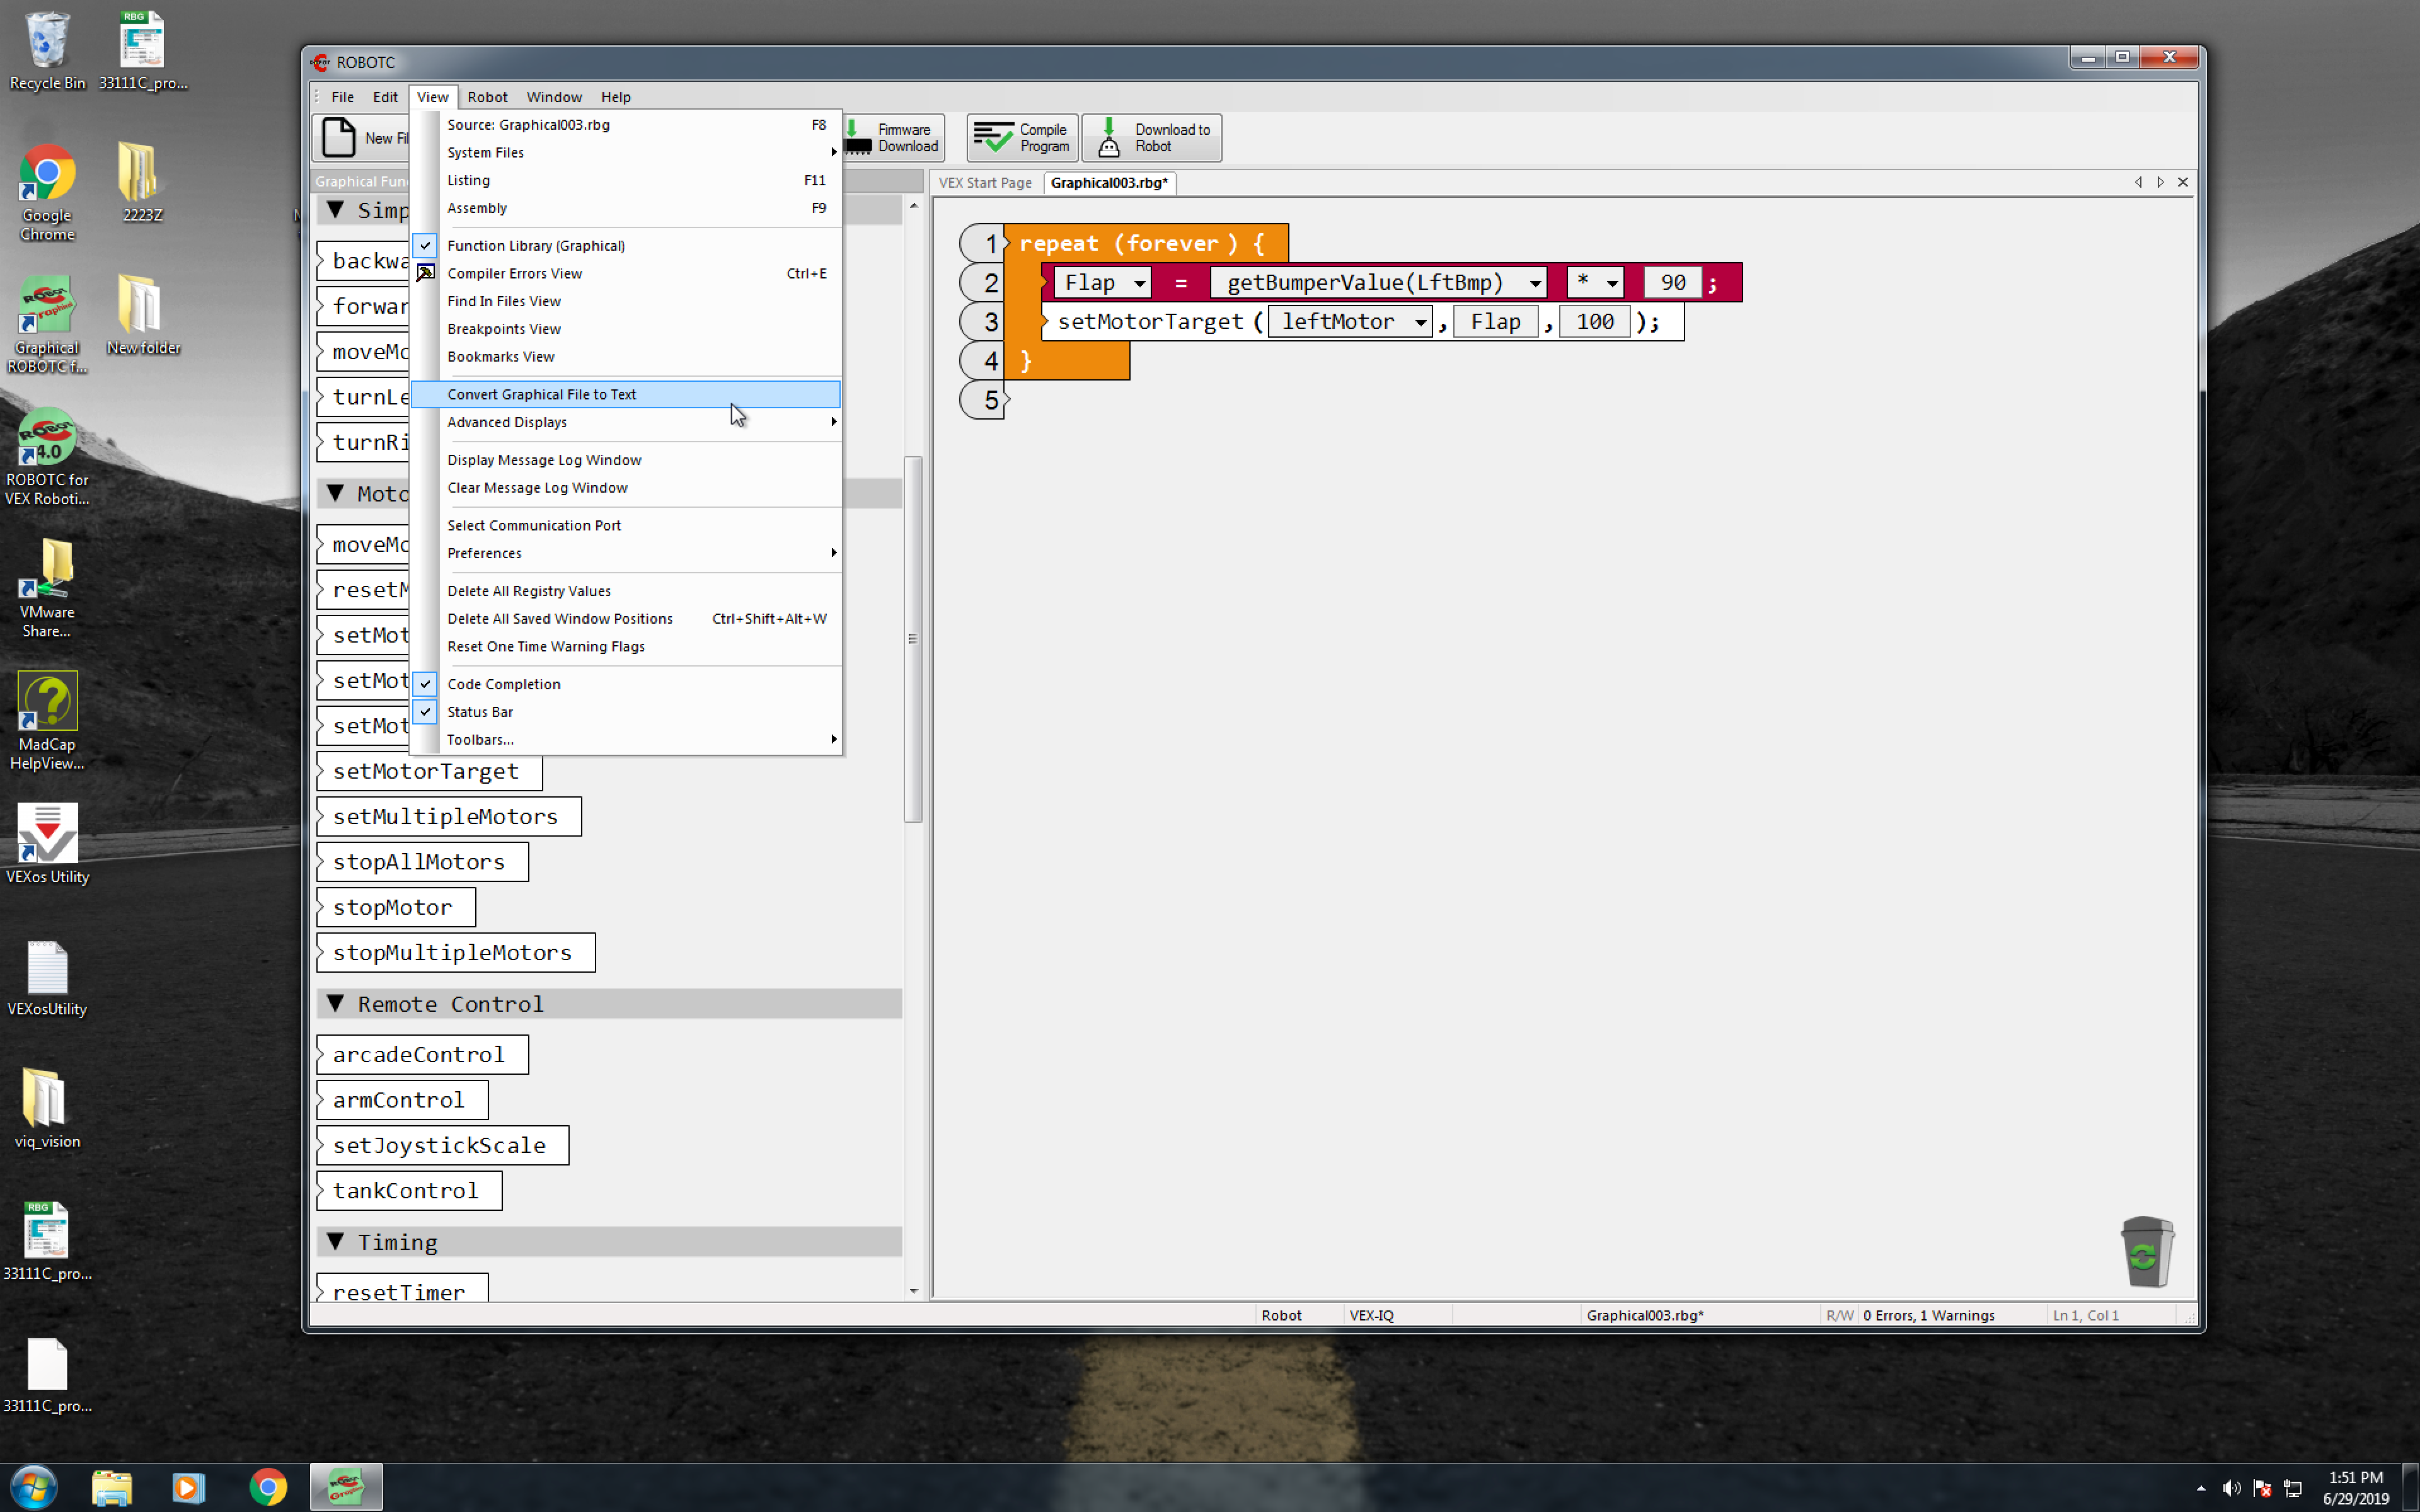
Task: Toggle the Status Bar check item
Action: tap(625, 712)
